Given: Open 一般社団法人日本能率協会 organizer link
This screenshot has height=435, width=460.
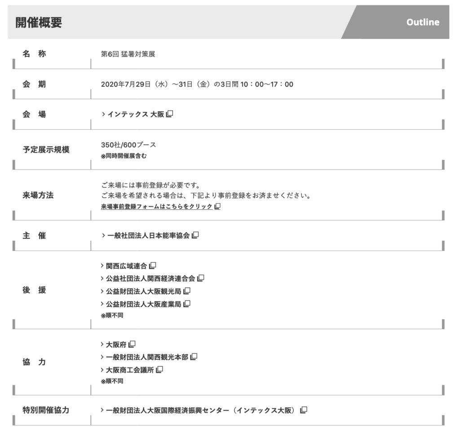Looking at the screenshot, I should click(x=148, y=235).
